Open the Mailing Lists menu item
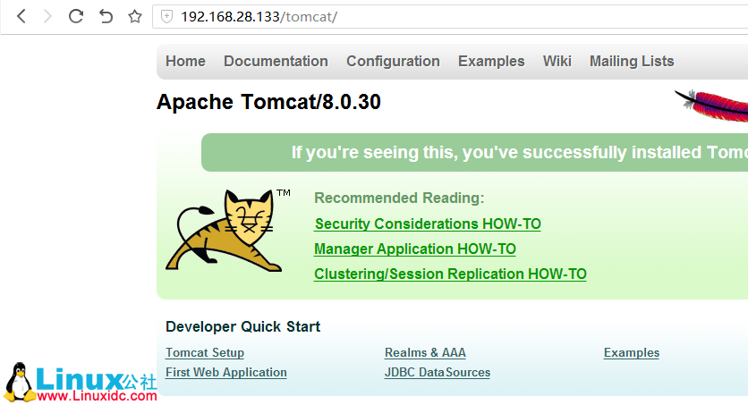This screenshot has width=748, height=405. 632,61
